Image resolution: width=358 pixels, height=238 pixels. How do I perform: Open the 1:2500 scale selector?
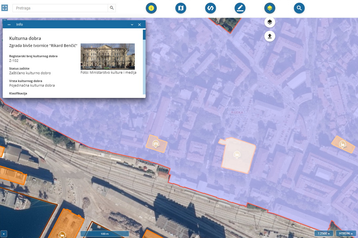click(323, 233)
